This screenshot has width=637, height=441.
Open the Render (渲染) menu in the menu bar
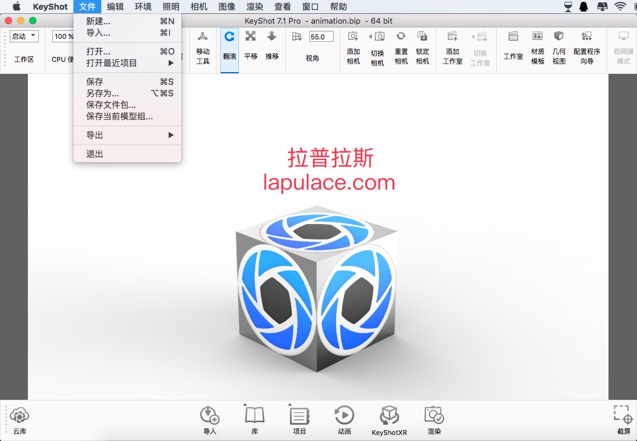click(255, 7)
